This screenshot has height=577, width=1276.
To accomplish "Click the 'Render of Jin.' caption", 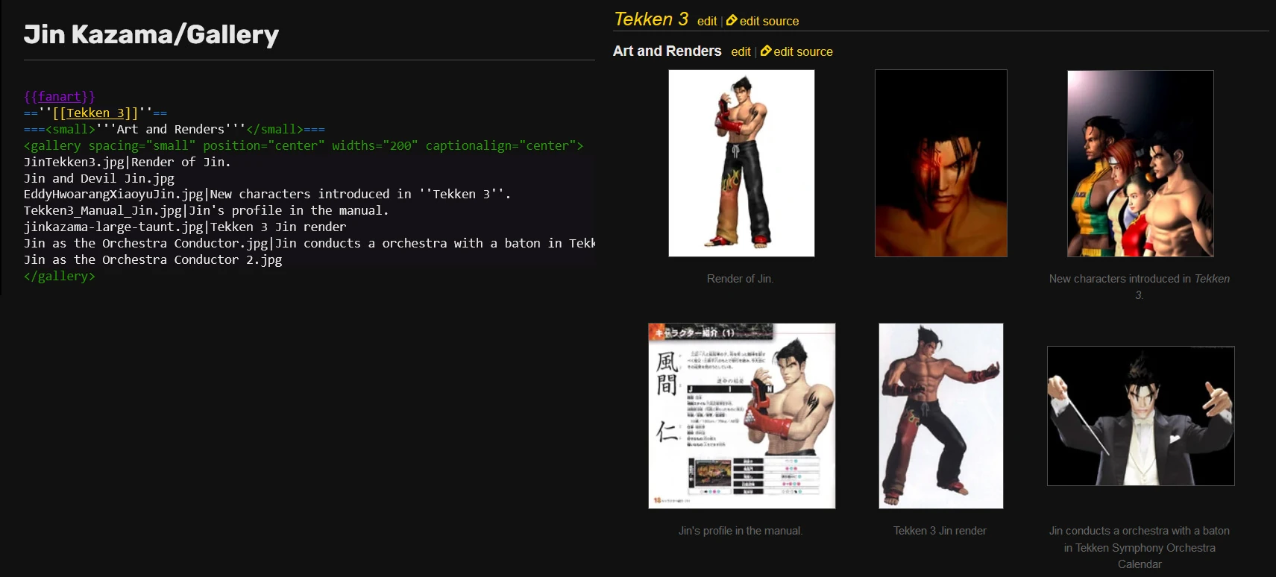I will pyautogui.click(x=740, y=279).
